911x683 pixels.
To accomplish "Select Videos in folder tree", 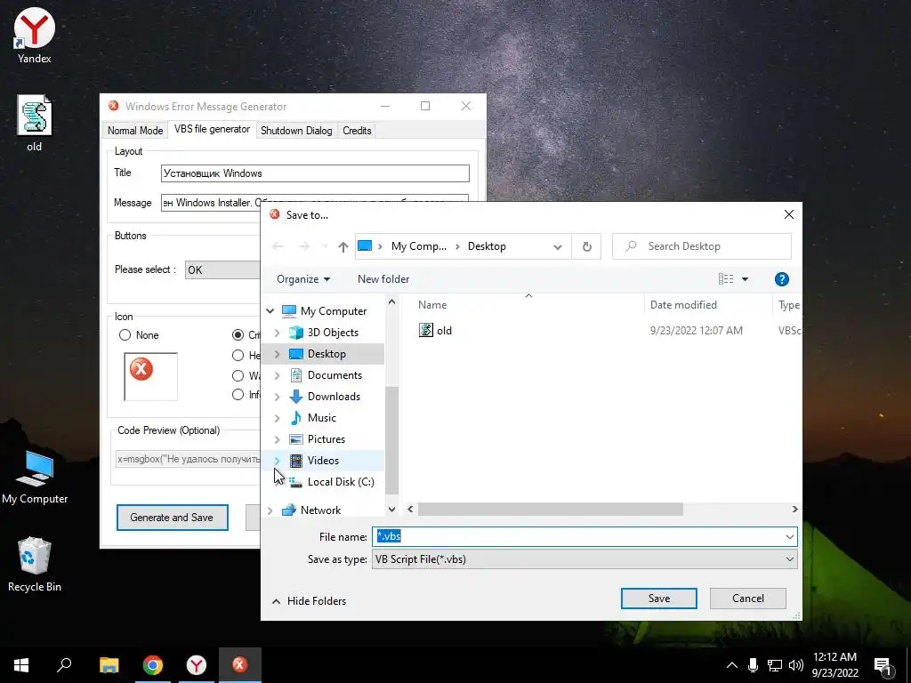I will point(323,462).
